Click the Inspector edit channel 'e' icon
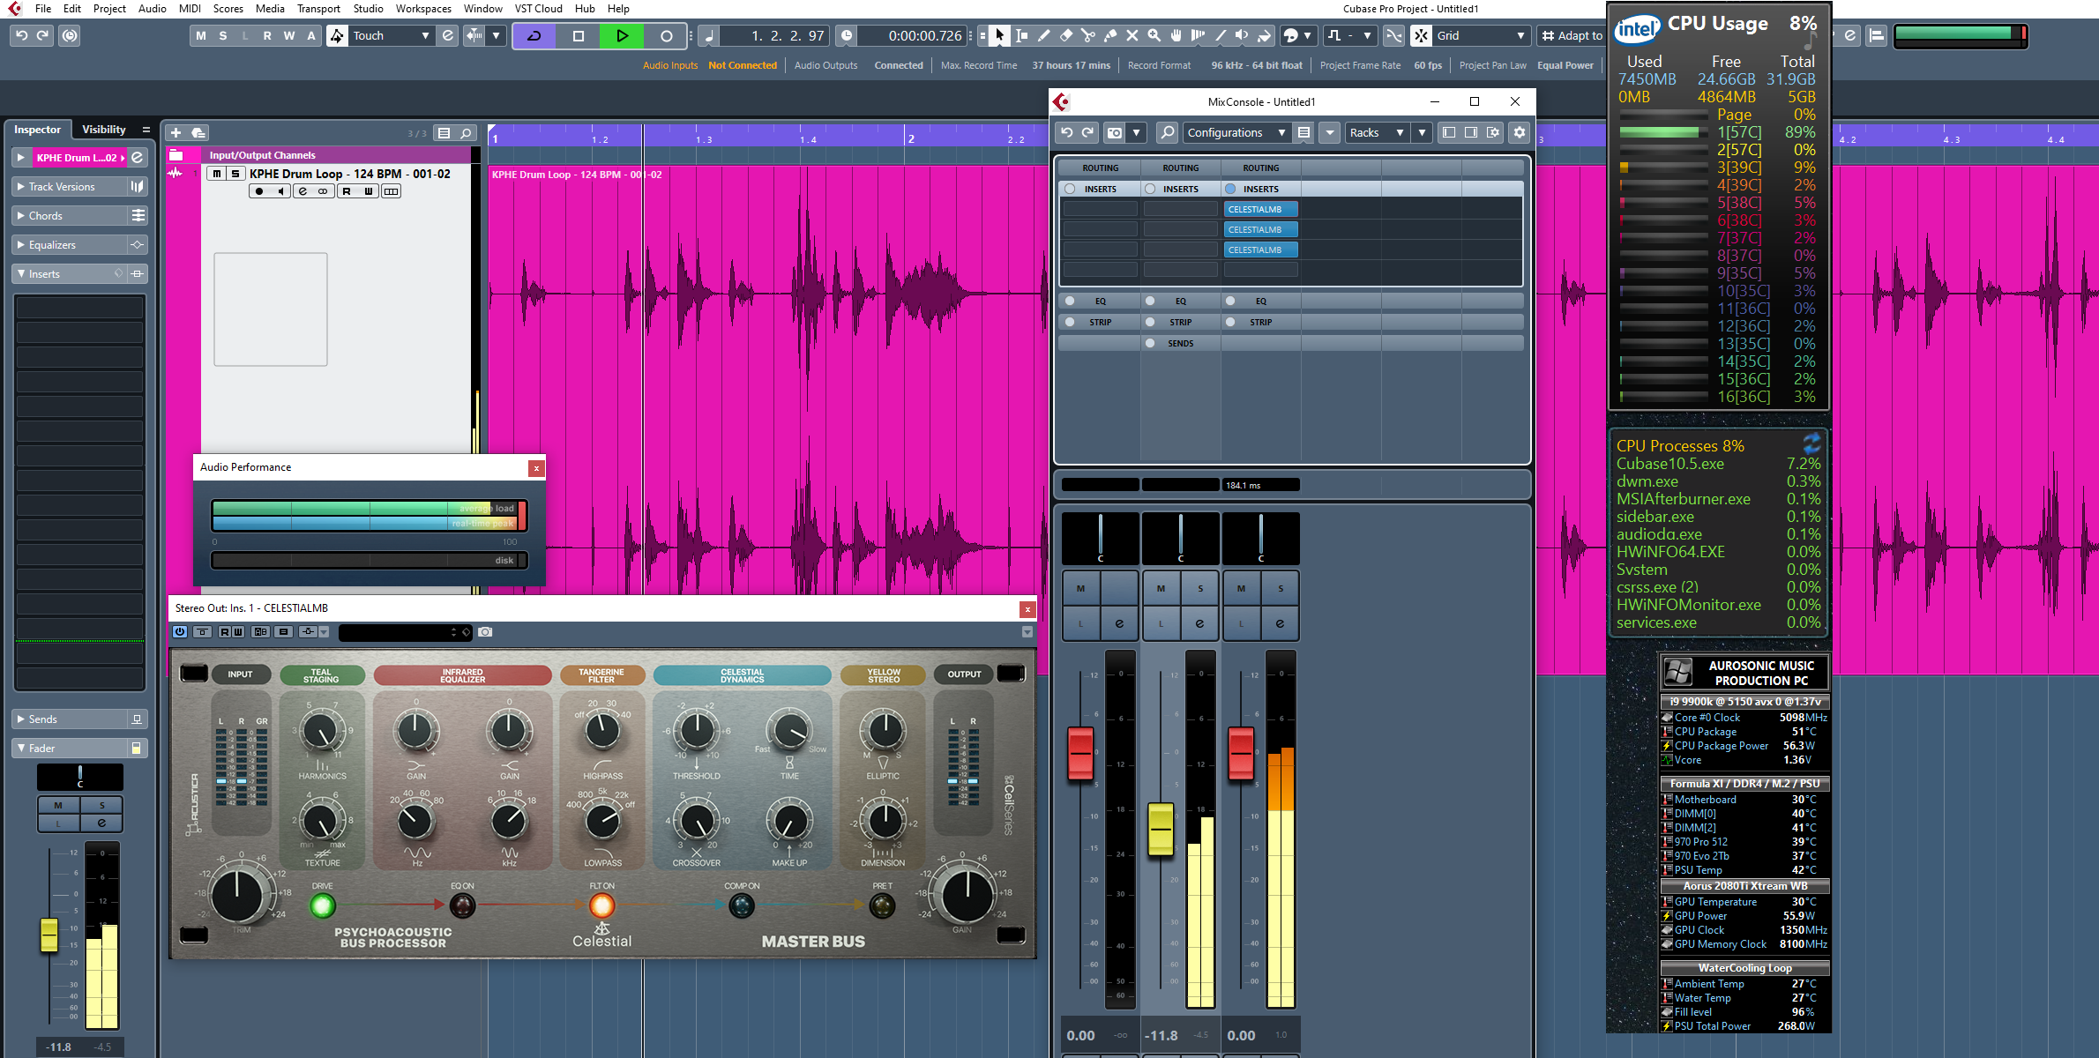Viewport: 2099px width, 1058px height. [x=138, y=157]
